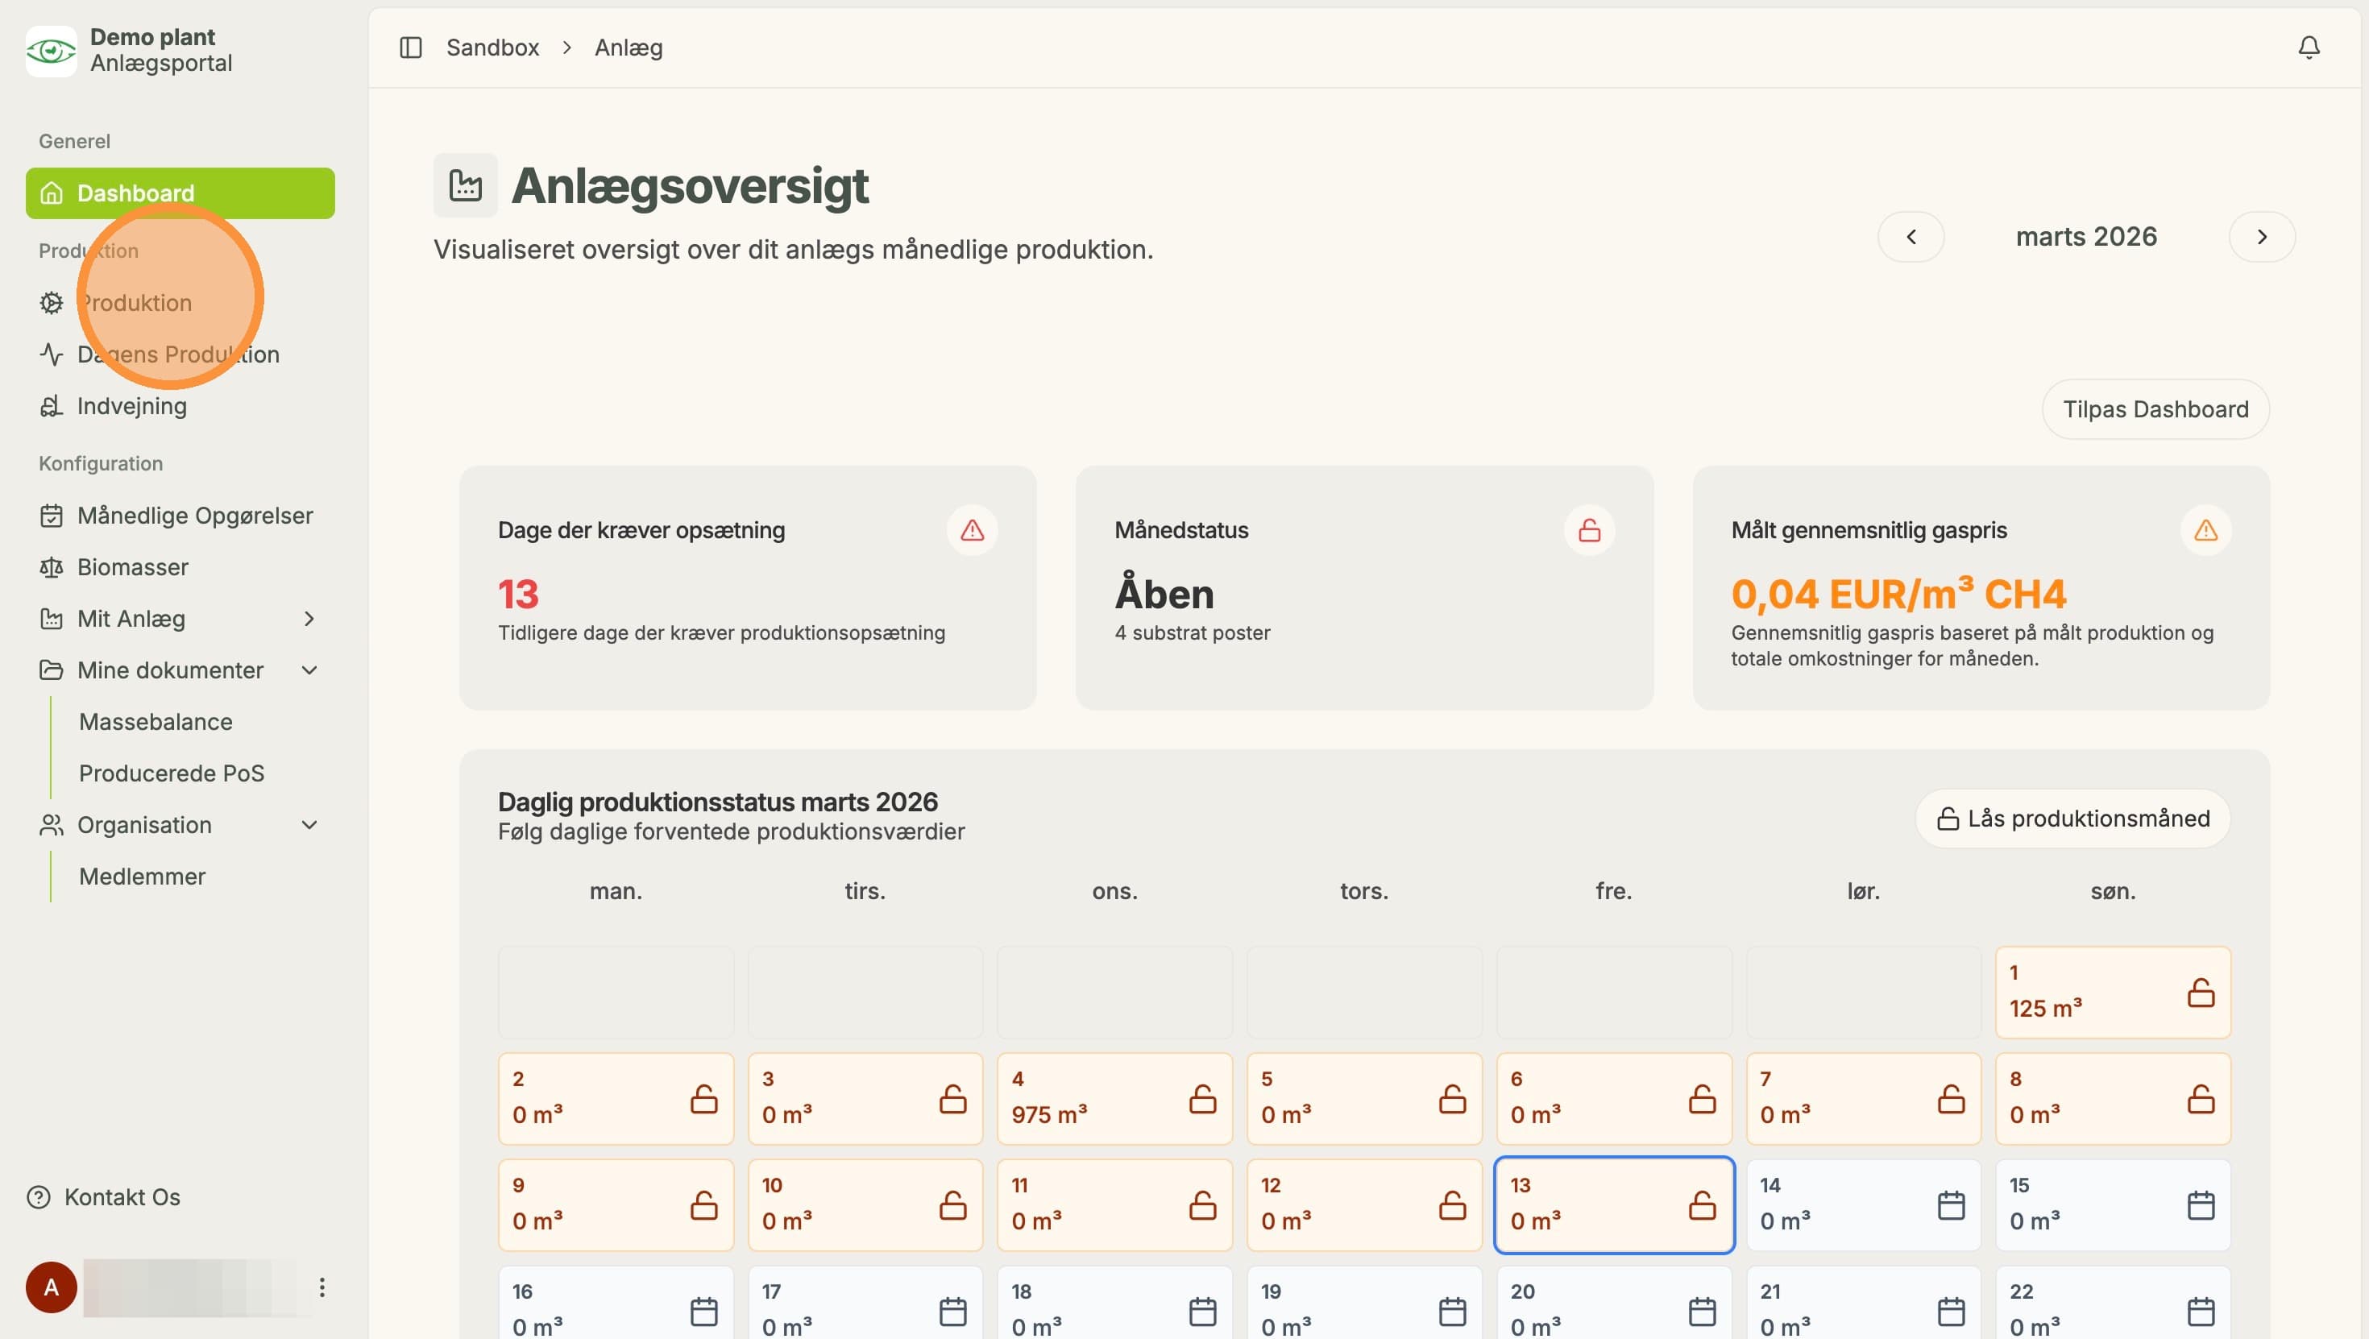
Task: Click the lock icon on day 7
Action: (1952, 1099)
